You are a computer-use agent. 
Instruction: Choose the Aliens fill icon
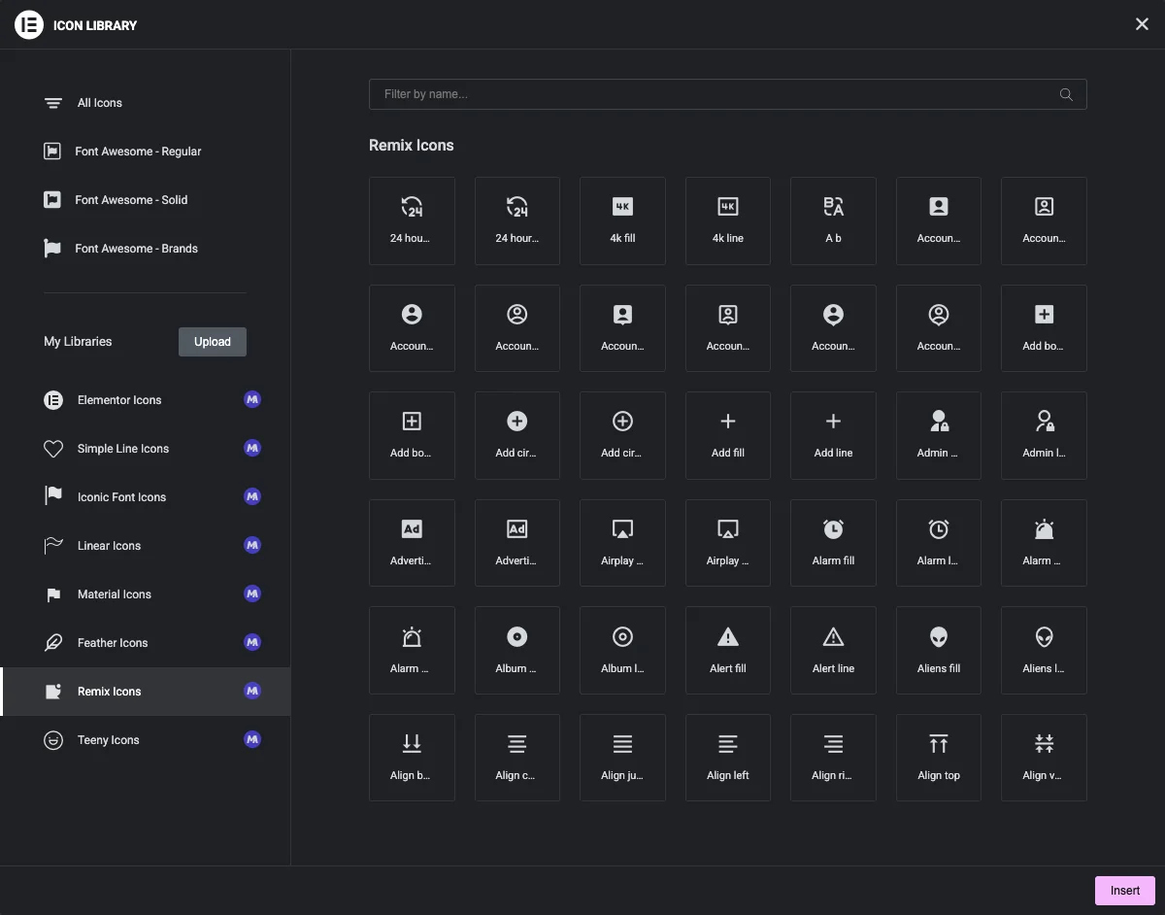939,650
